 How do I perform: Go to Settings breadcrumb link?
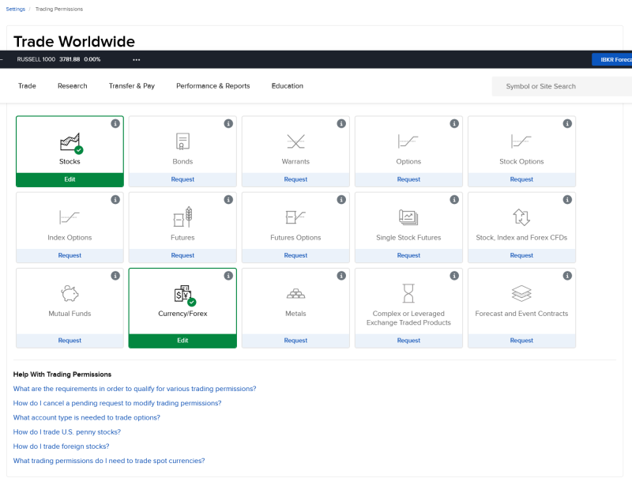pos(15,9)
